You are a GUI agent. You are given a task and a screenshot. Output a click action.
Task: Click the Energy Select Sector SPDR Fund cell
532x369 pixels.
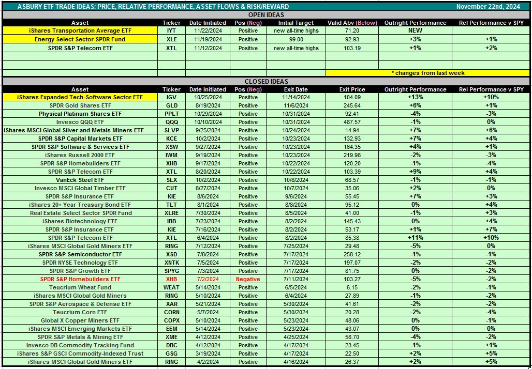pyautogui.click(x=80, y=39)
